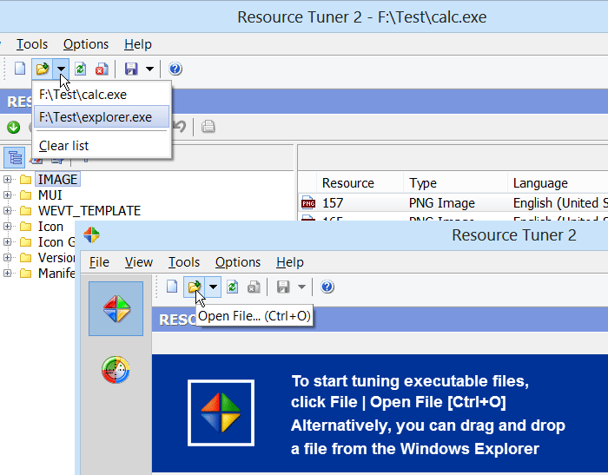Image resolution: width=608 pixels, height=475 pixels.
Task: Open Tools menu in front Resource Tuner window
Action: tap(184, 262)
